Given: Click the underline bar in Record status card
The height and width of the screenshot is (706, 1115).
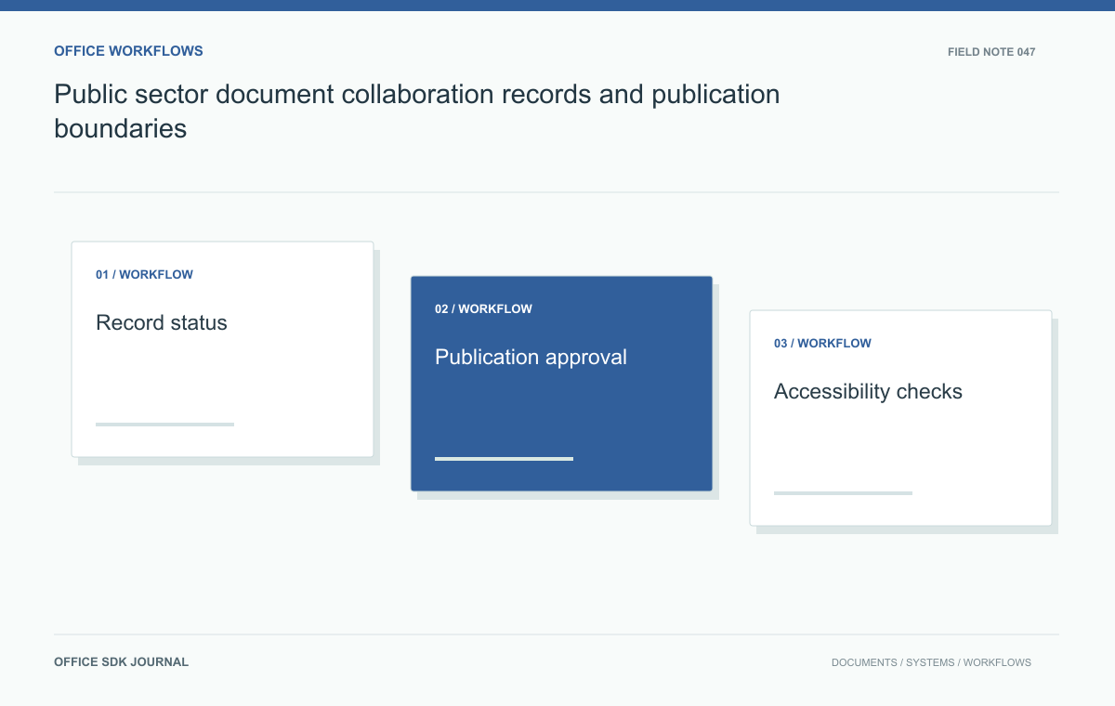Looking at the screenshot, I should click(x=164, y=425).
